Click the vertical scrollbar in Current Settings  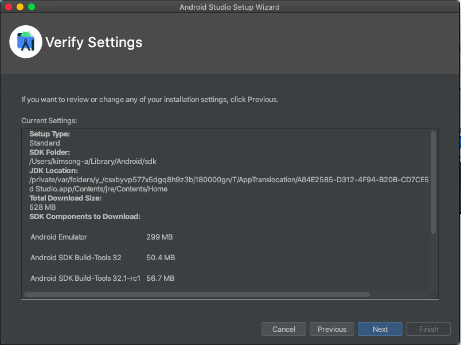(433, 182)
